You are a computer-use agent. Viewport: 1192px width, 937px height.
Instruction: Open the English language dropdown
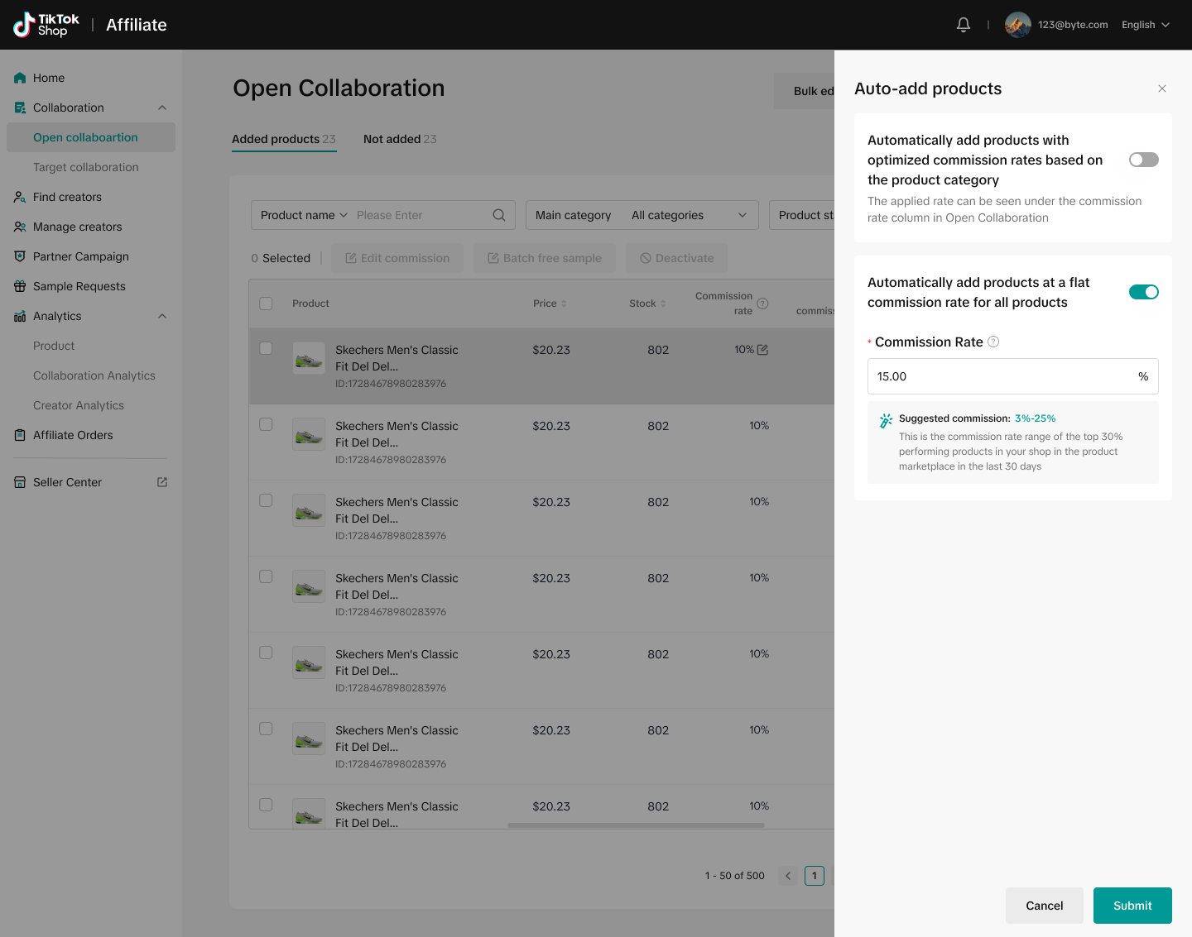click(1146, 25)
